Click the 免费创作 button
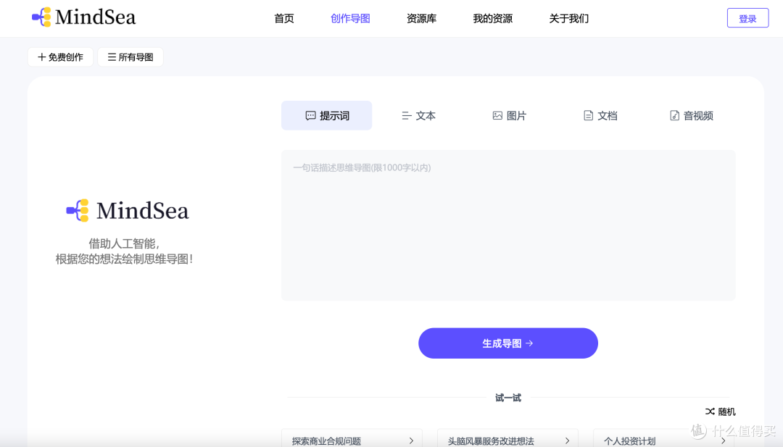Image resolution: width=783 pixels, height=447 pixels. pos(60,57)
